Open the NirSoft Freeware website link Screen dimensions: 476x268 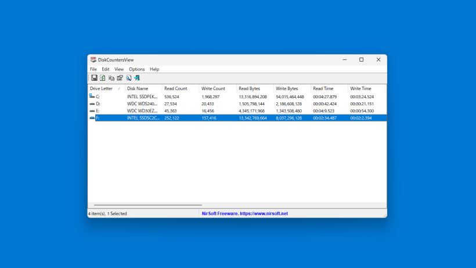[x=245, y=213]
